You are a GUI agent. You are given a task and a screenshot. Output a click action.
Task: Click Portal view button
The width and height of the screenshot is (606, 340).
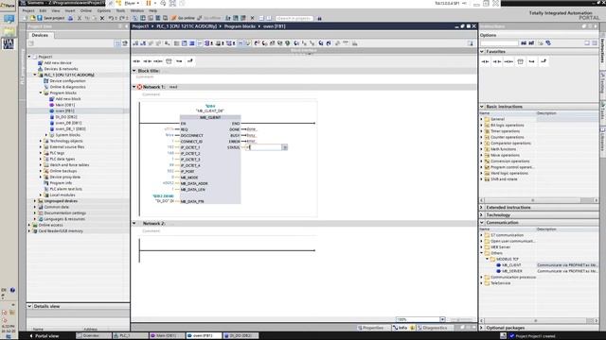45,336
